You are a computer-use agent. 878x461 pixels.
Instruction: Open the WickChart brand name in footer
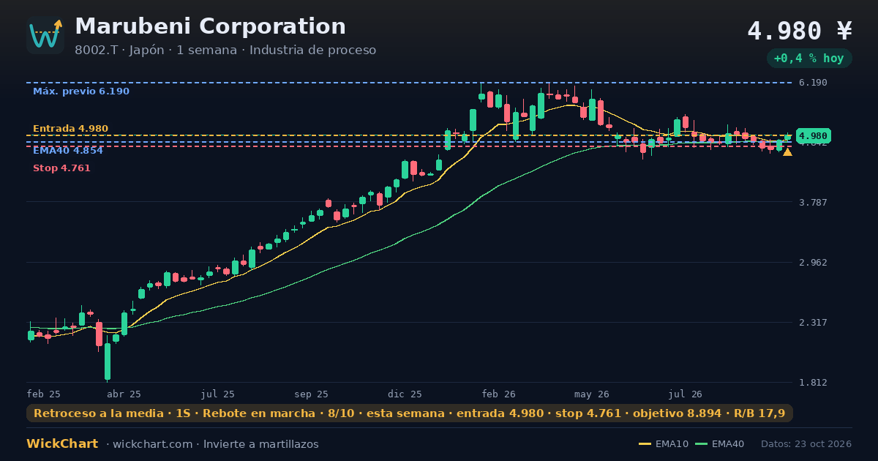pyautogui.click(x=62, y=444)
